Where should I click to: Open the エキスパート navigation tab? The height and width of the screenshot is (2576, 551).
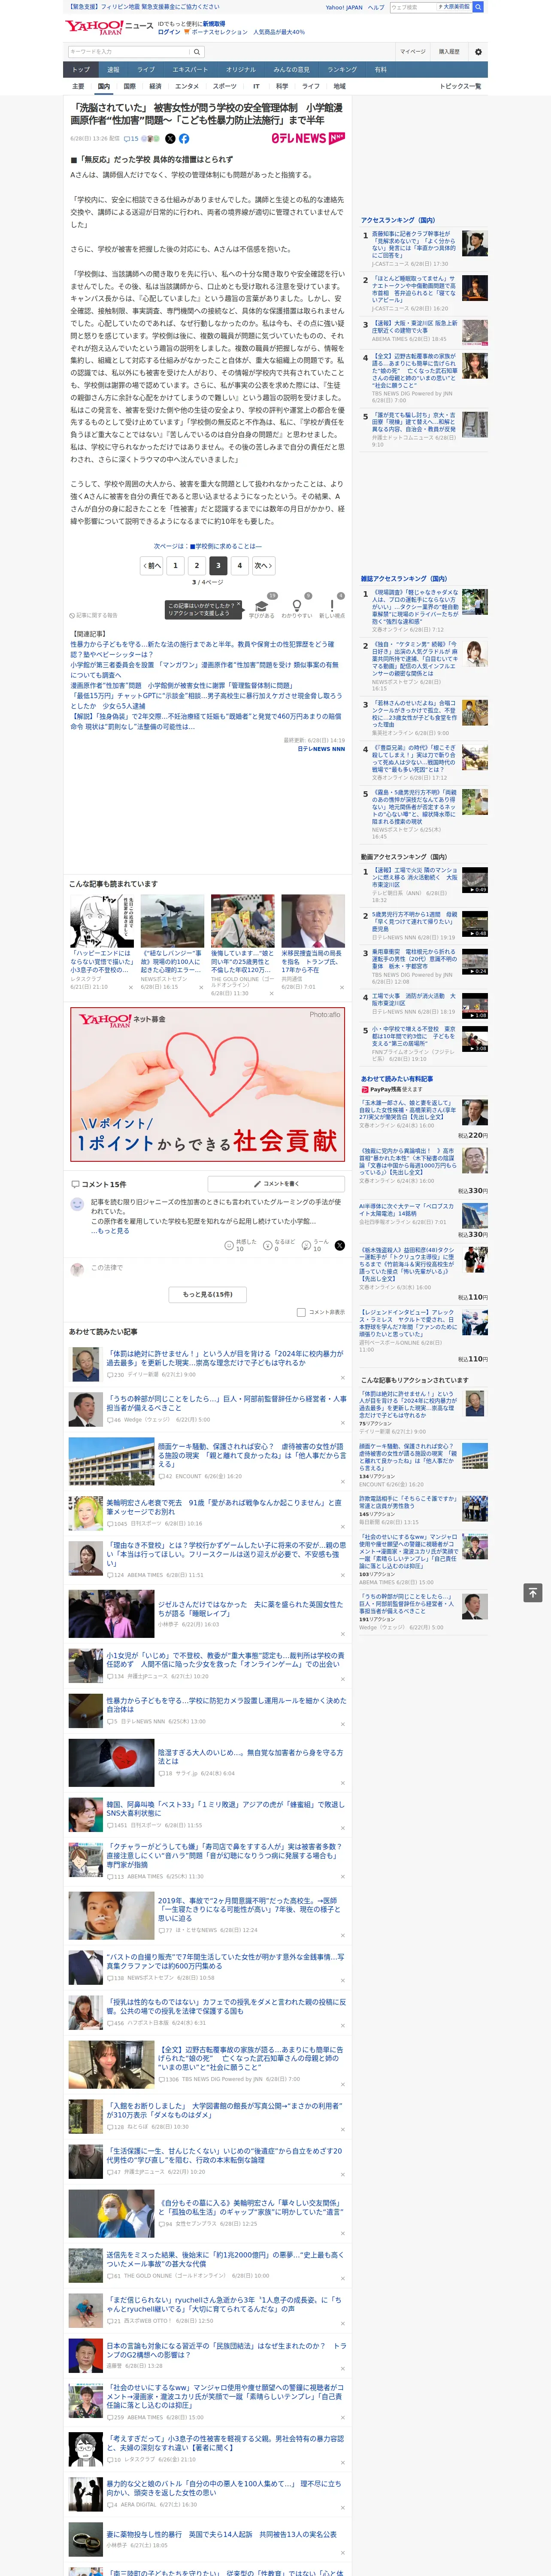point(190,70)
